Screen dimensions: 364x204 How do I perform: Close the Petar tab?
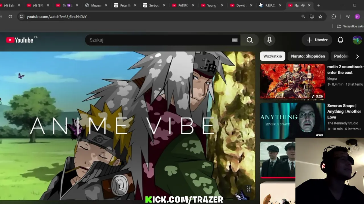135,5
